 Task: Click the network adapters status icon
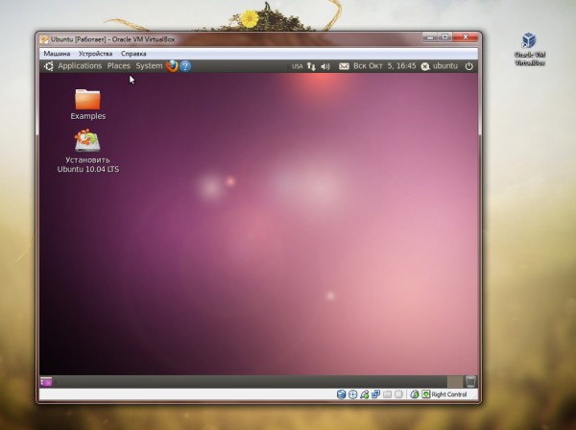[375, 394]
